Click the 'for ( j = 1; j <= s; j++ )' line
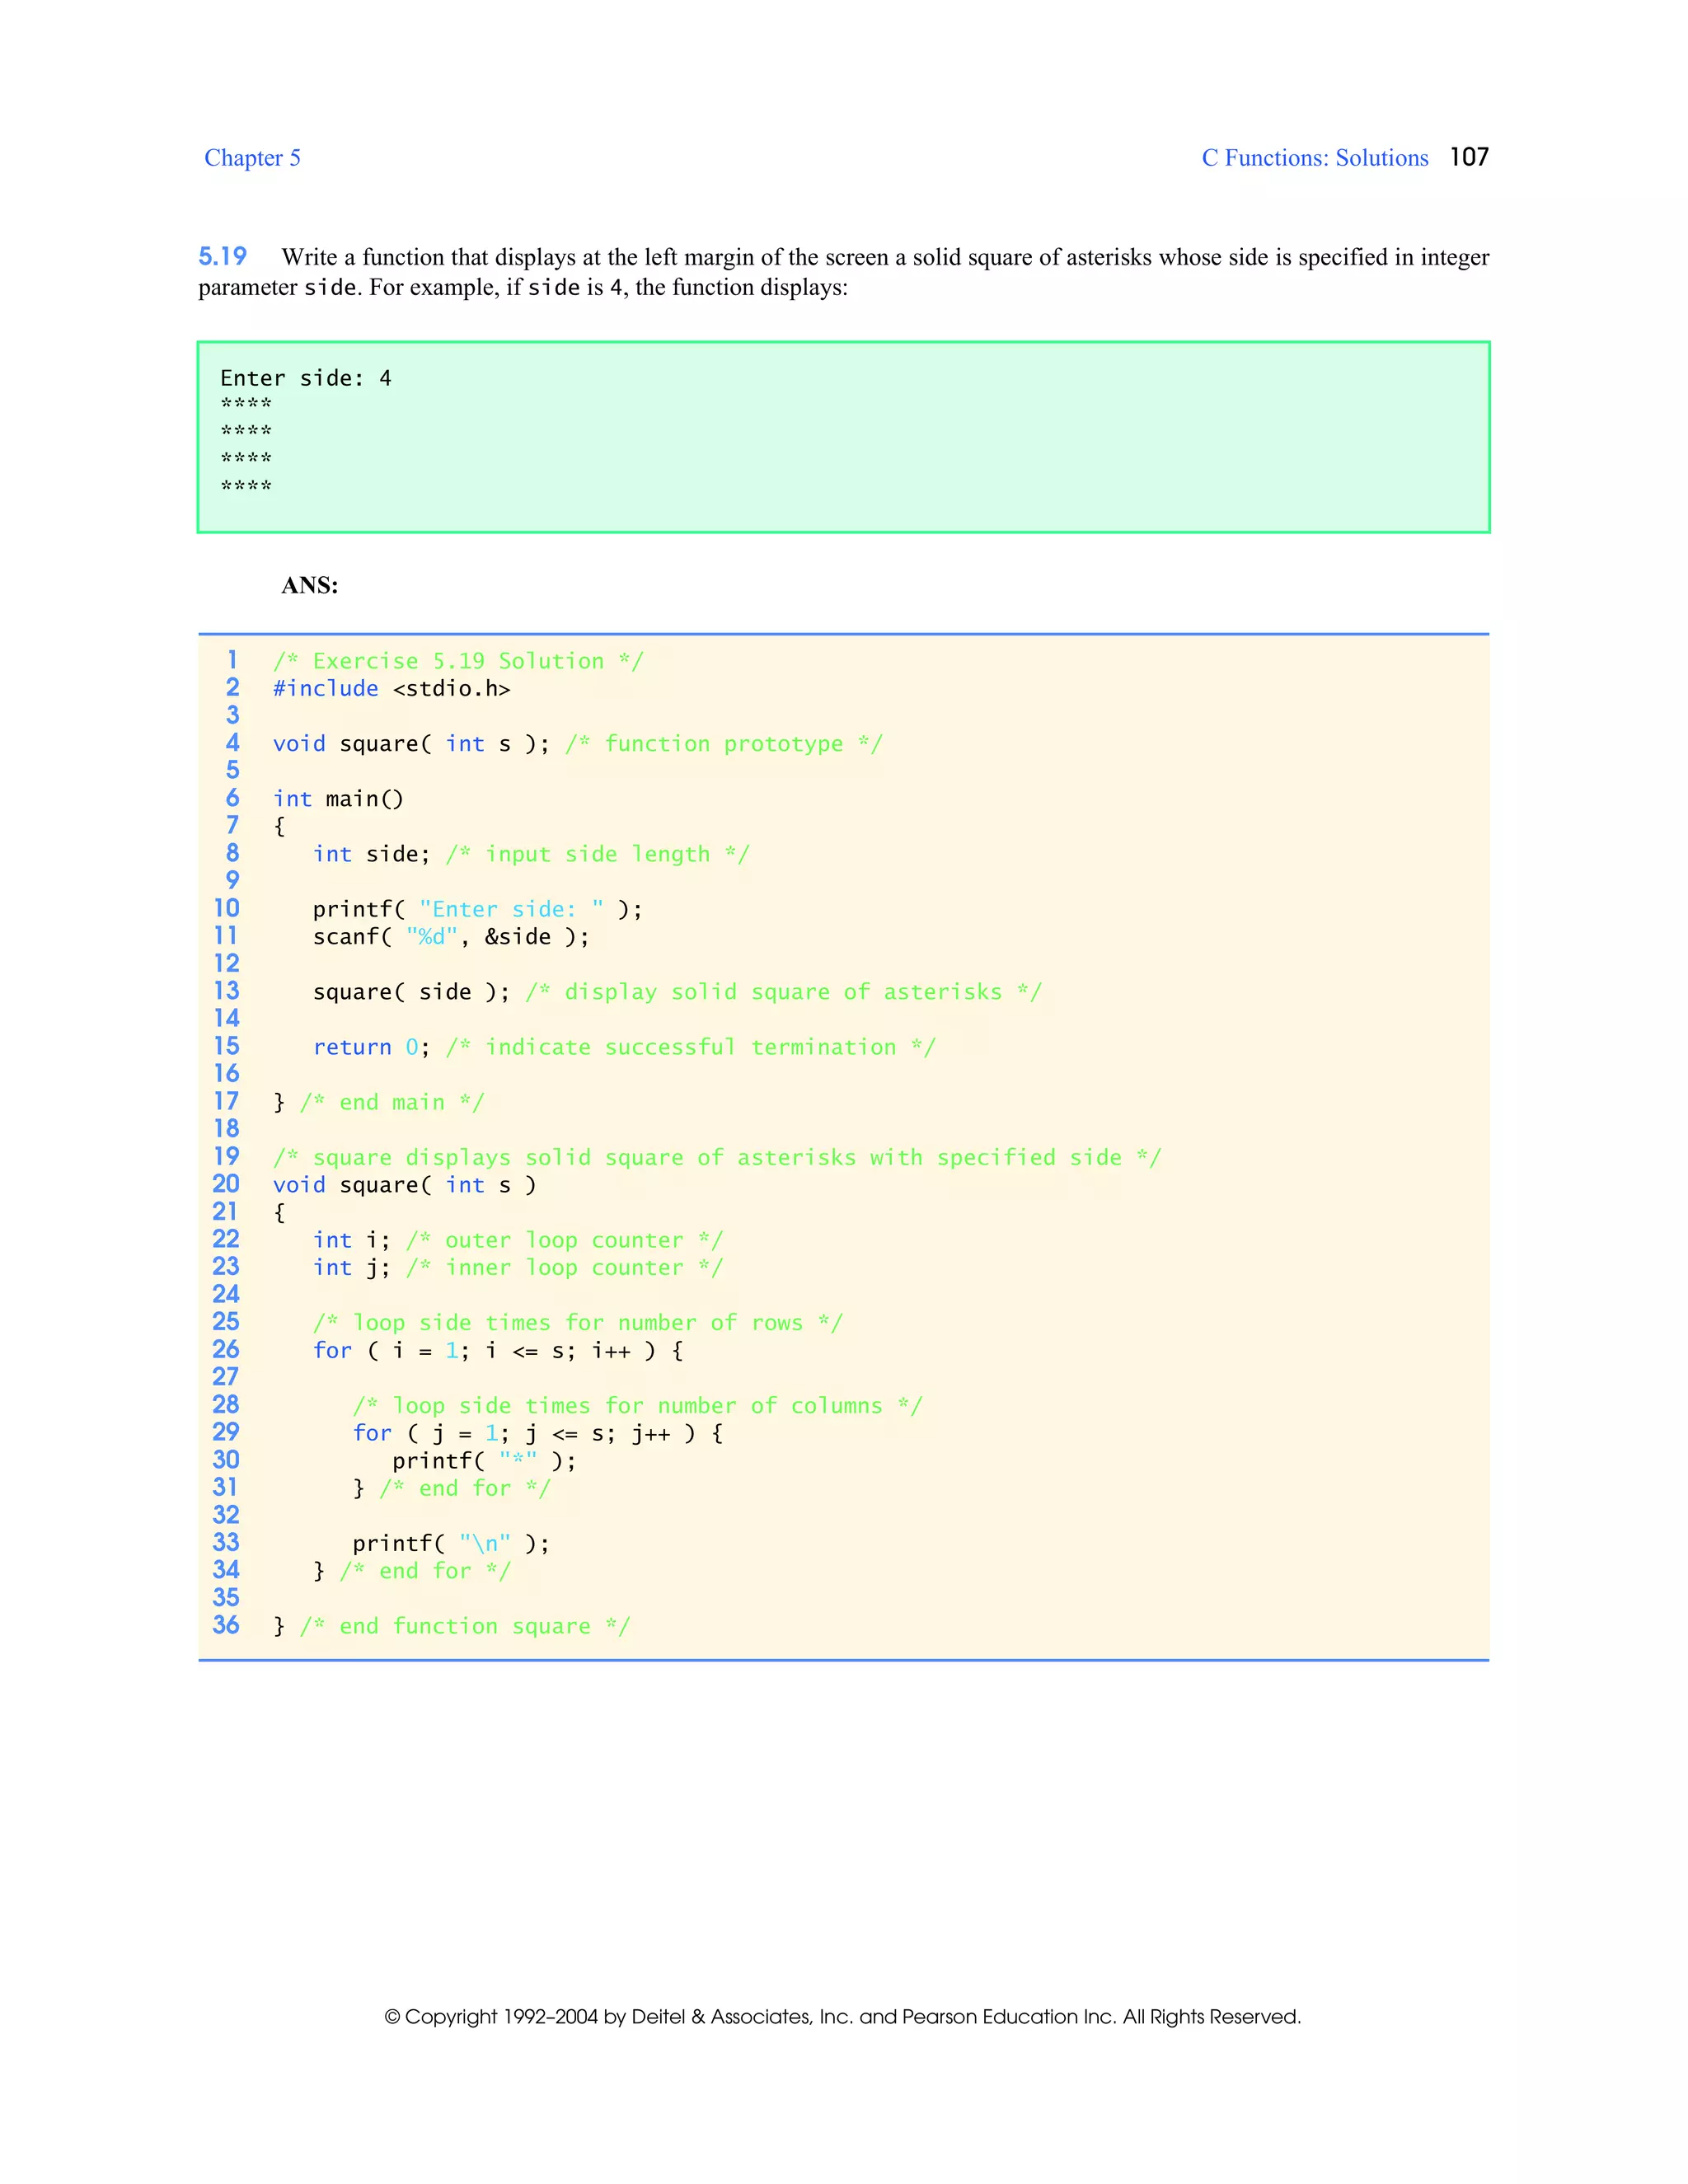The height and width of the screenshot is (2184, 1688). (x=538, y=1433)
